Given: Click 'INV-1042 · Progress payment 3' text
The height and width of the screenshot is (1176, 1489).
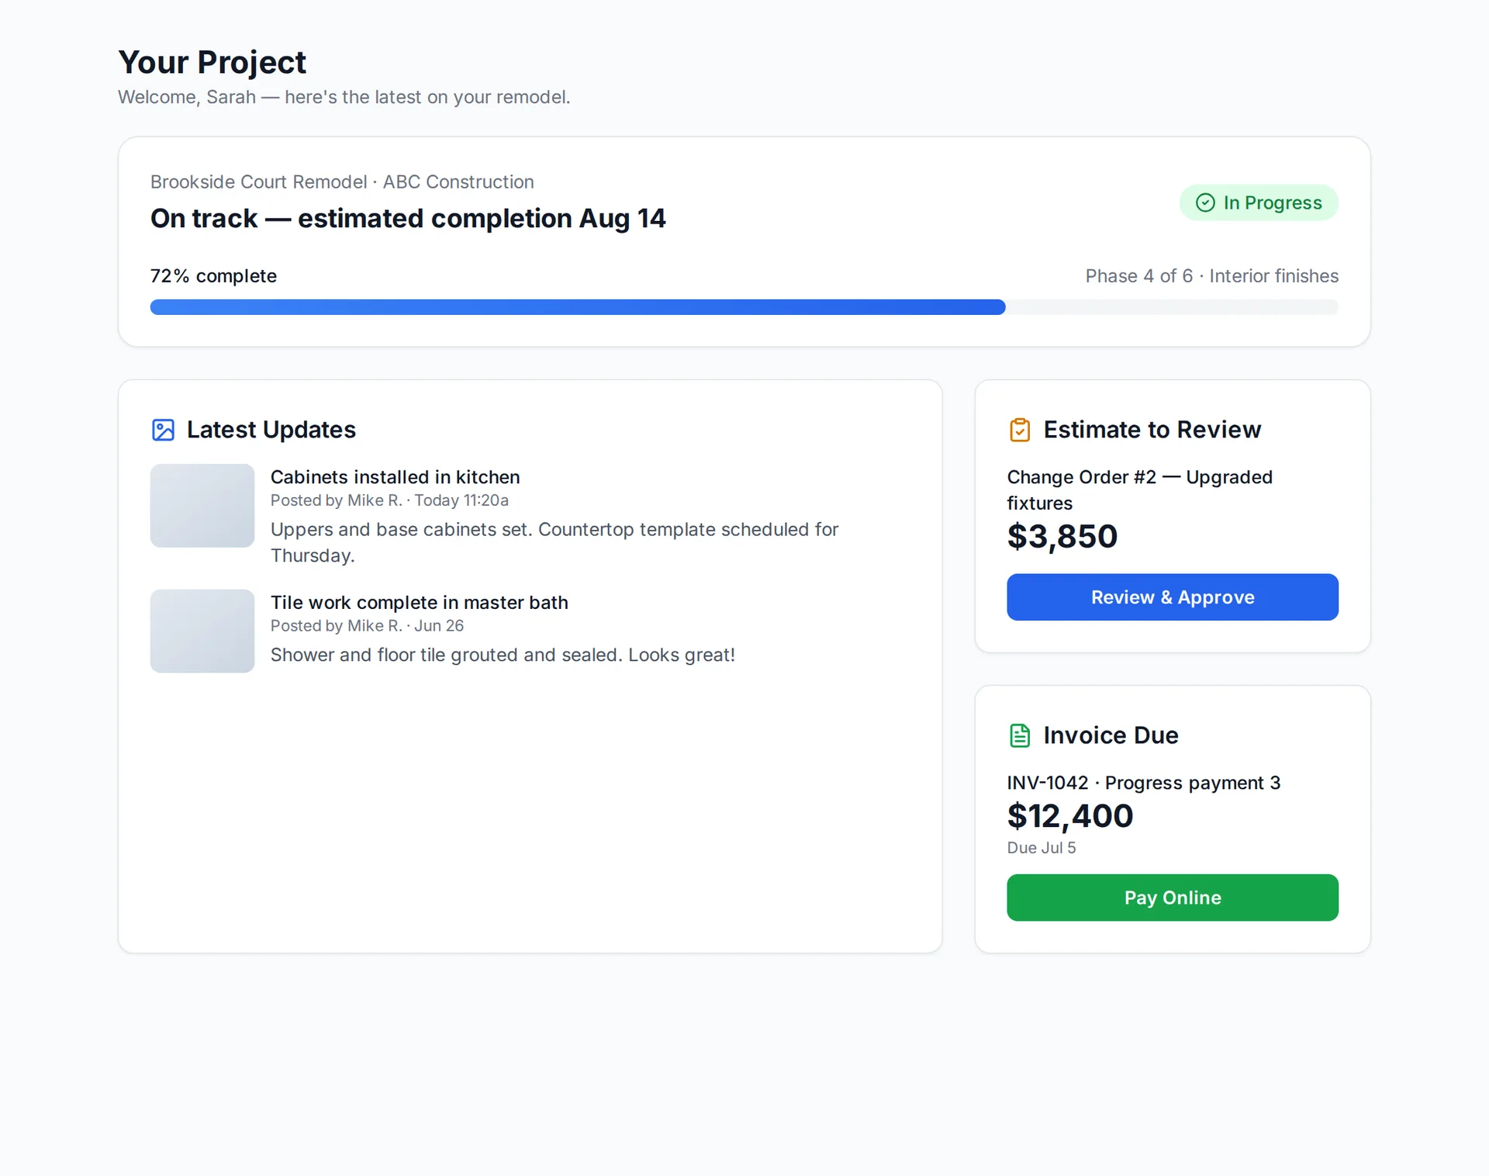Looking at the screenshot, I should point(1143,783).
